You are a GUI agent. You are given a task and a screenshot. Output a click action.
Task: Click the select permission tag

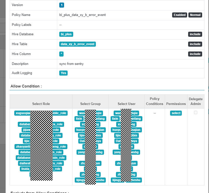coord(176,113)
